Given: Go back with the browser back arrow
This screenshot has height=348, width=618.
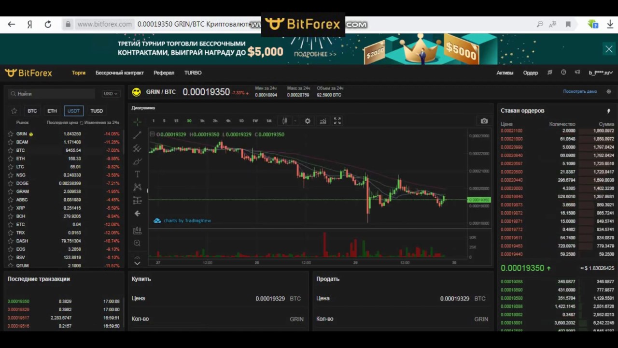Looking at the screenshot, I should click(x=12, y=24).
